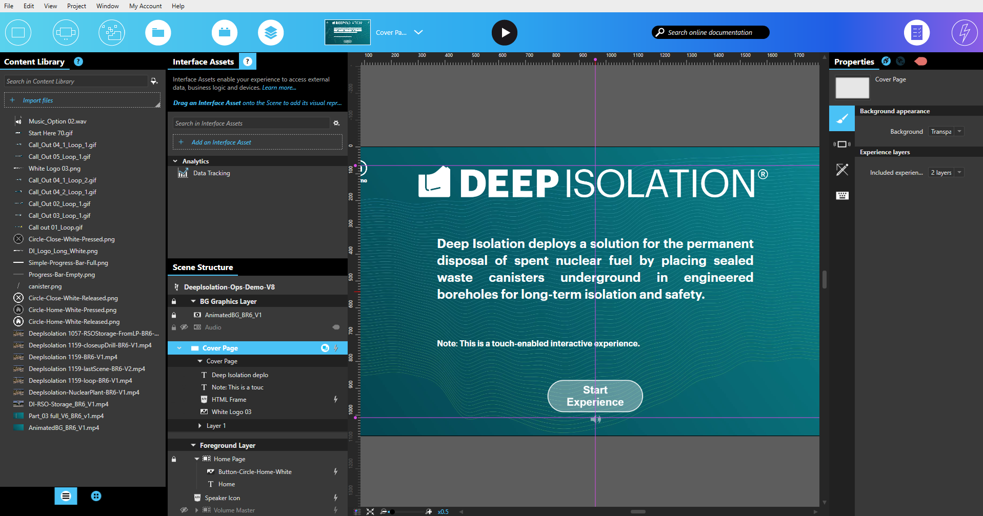Click the folder round toolbar icon
Image resolution: width=983 pixels, height=516 pixels.
tap(158, 32)
